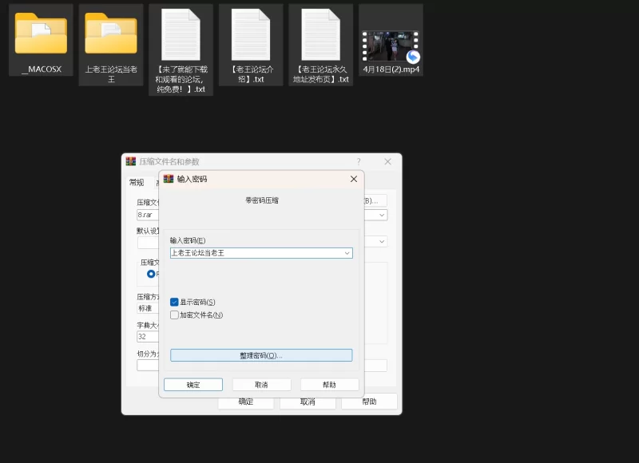Image resolution: width=639 pixels, height=463 pixels.
Task: Click the 带密码压缩 heading text
Action: [x=262, y=200]
